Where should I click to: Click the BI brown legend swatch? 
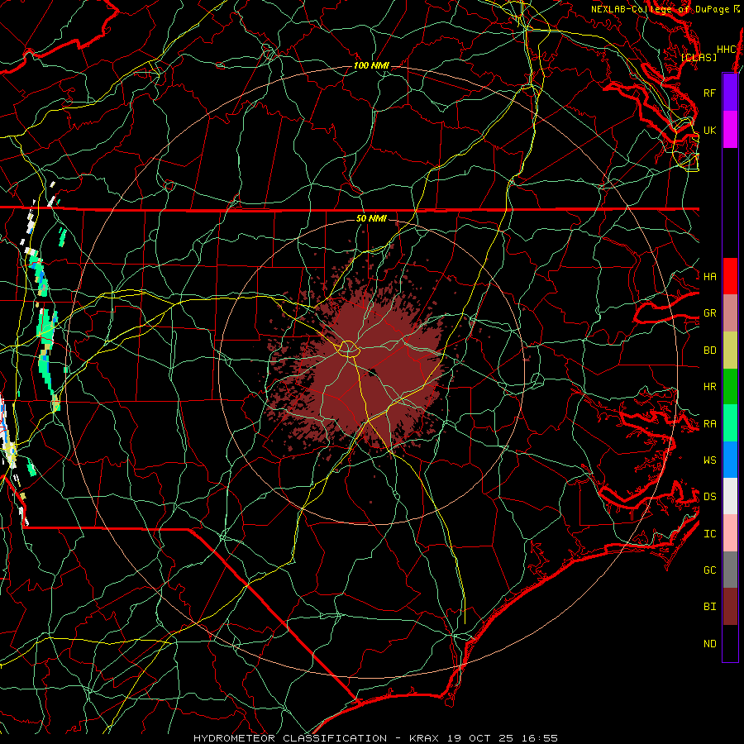coord(730,607)
